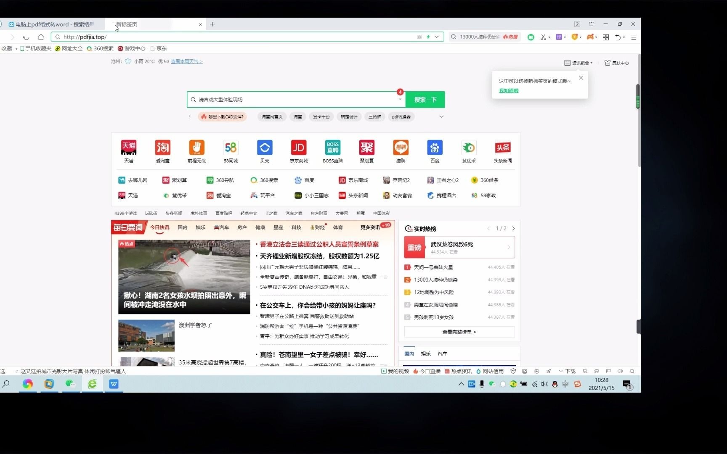Open WeChat from the taskbar
The height and width of the screenshot is (454, 727).
pos(70,384)
